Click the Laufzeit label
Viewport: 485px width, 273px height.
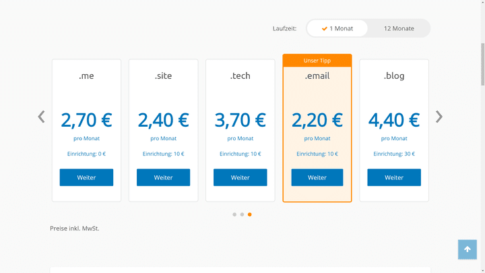pyautogui.click(x=284, y=28)
